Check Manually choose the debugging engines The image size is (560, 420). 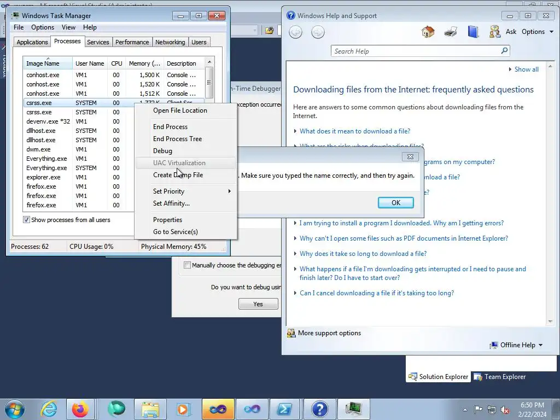coord(187,265)
